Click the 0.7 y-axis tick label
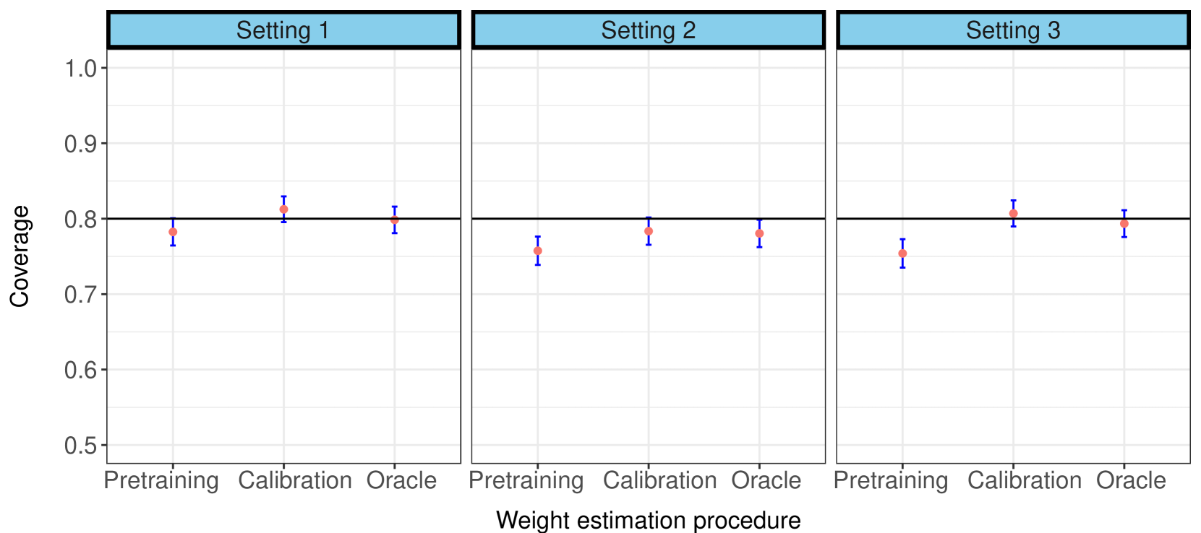This screenshot has width=1201, height=533. click(x=80, y=295)
